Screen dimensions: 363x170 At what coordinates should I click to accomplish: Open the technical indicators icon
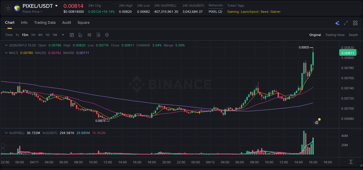(x=98, y=35)
